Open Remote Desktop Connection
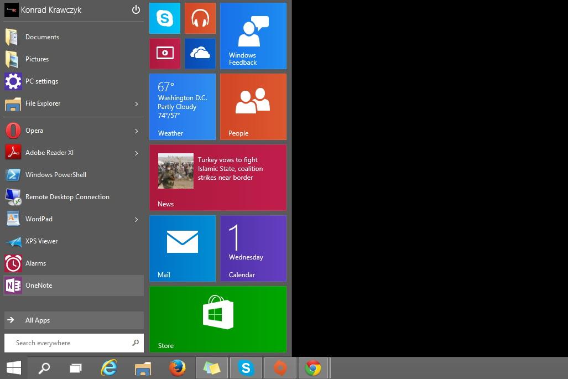Image resolution: width=568 pixels, height=379 pixels. tap(74, 197)
